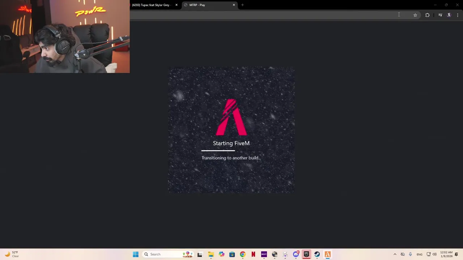This screenshot has height=260, width=463.
Task: Open the browser profile avatar
Action: pos(449,15)
